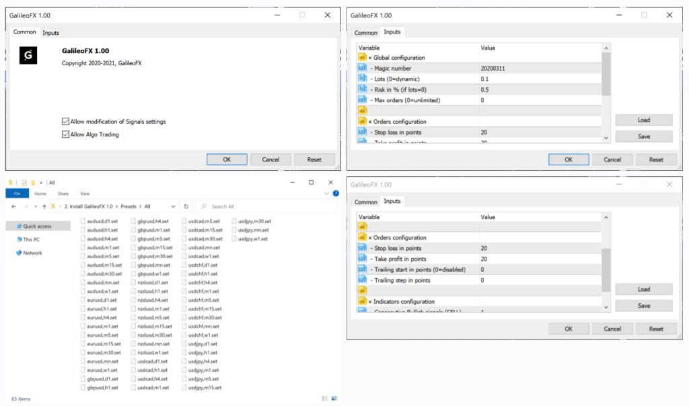Go forward in the Explorer window
This screenshot has width=689, height=406.
26,206
